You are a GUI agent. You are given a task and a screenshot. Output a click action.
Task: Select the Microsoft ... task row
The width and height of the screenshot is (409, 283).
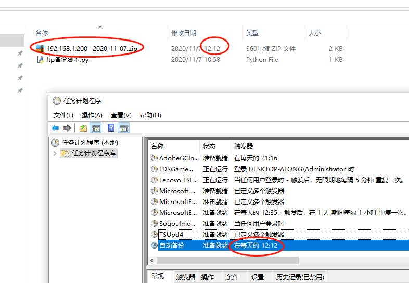177,191
